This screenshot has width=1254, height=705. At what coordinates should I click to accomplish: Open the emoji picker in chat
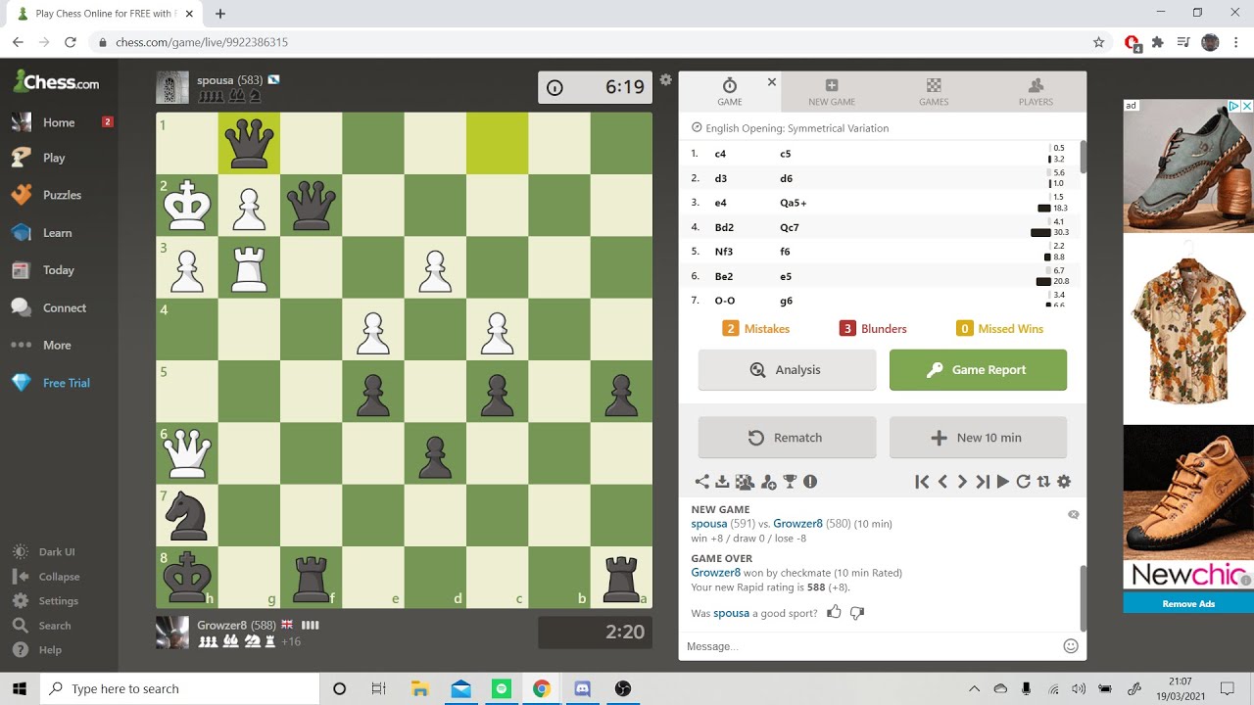click(x=1071, y=646)
